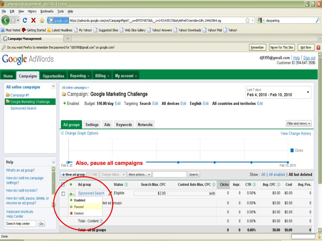
Task: Open the Opportunities tab
Action: coord(53,76)
